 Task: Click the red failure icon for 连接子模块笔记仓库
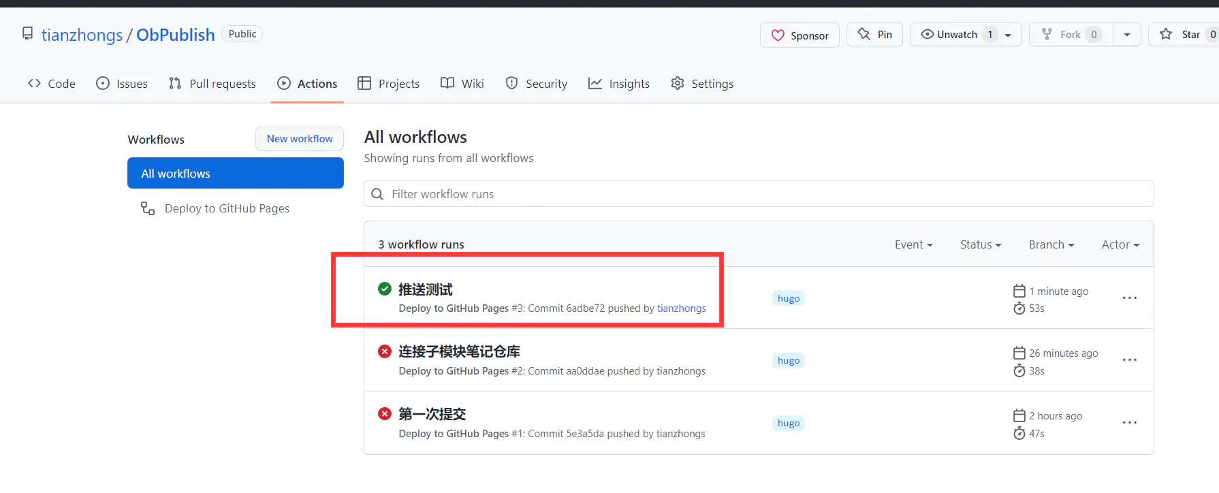coord(385,351)
